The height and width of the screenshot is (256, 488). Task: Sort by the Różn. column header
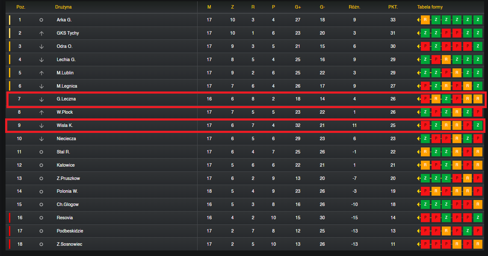pos(355,7)
